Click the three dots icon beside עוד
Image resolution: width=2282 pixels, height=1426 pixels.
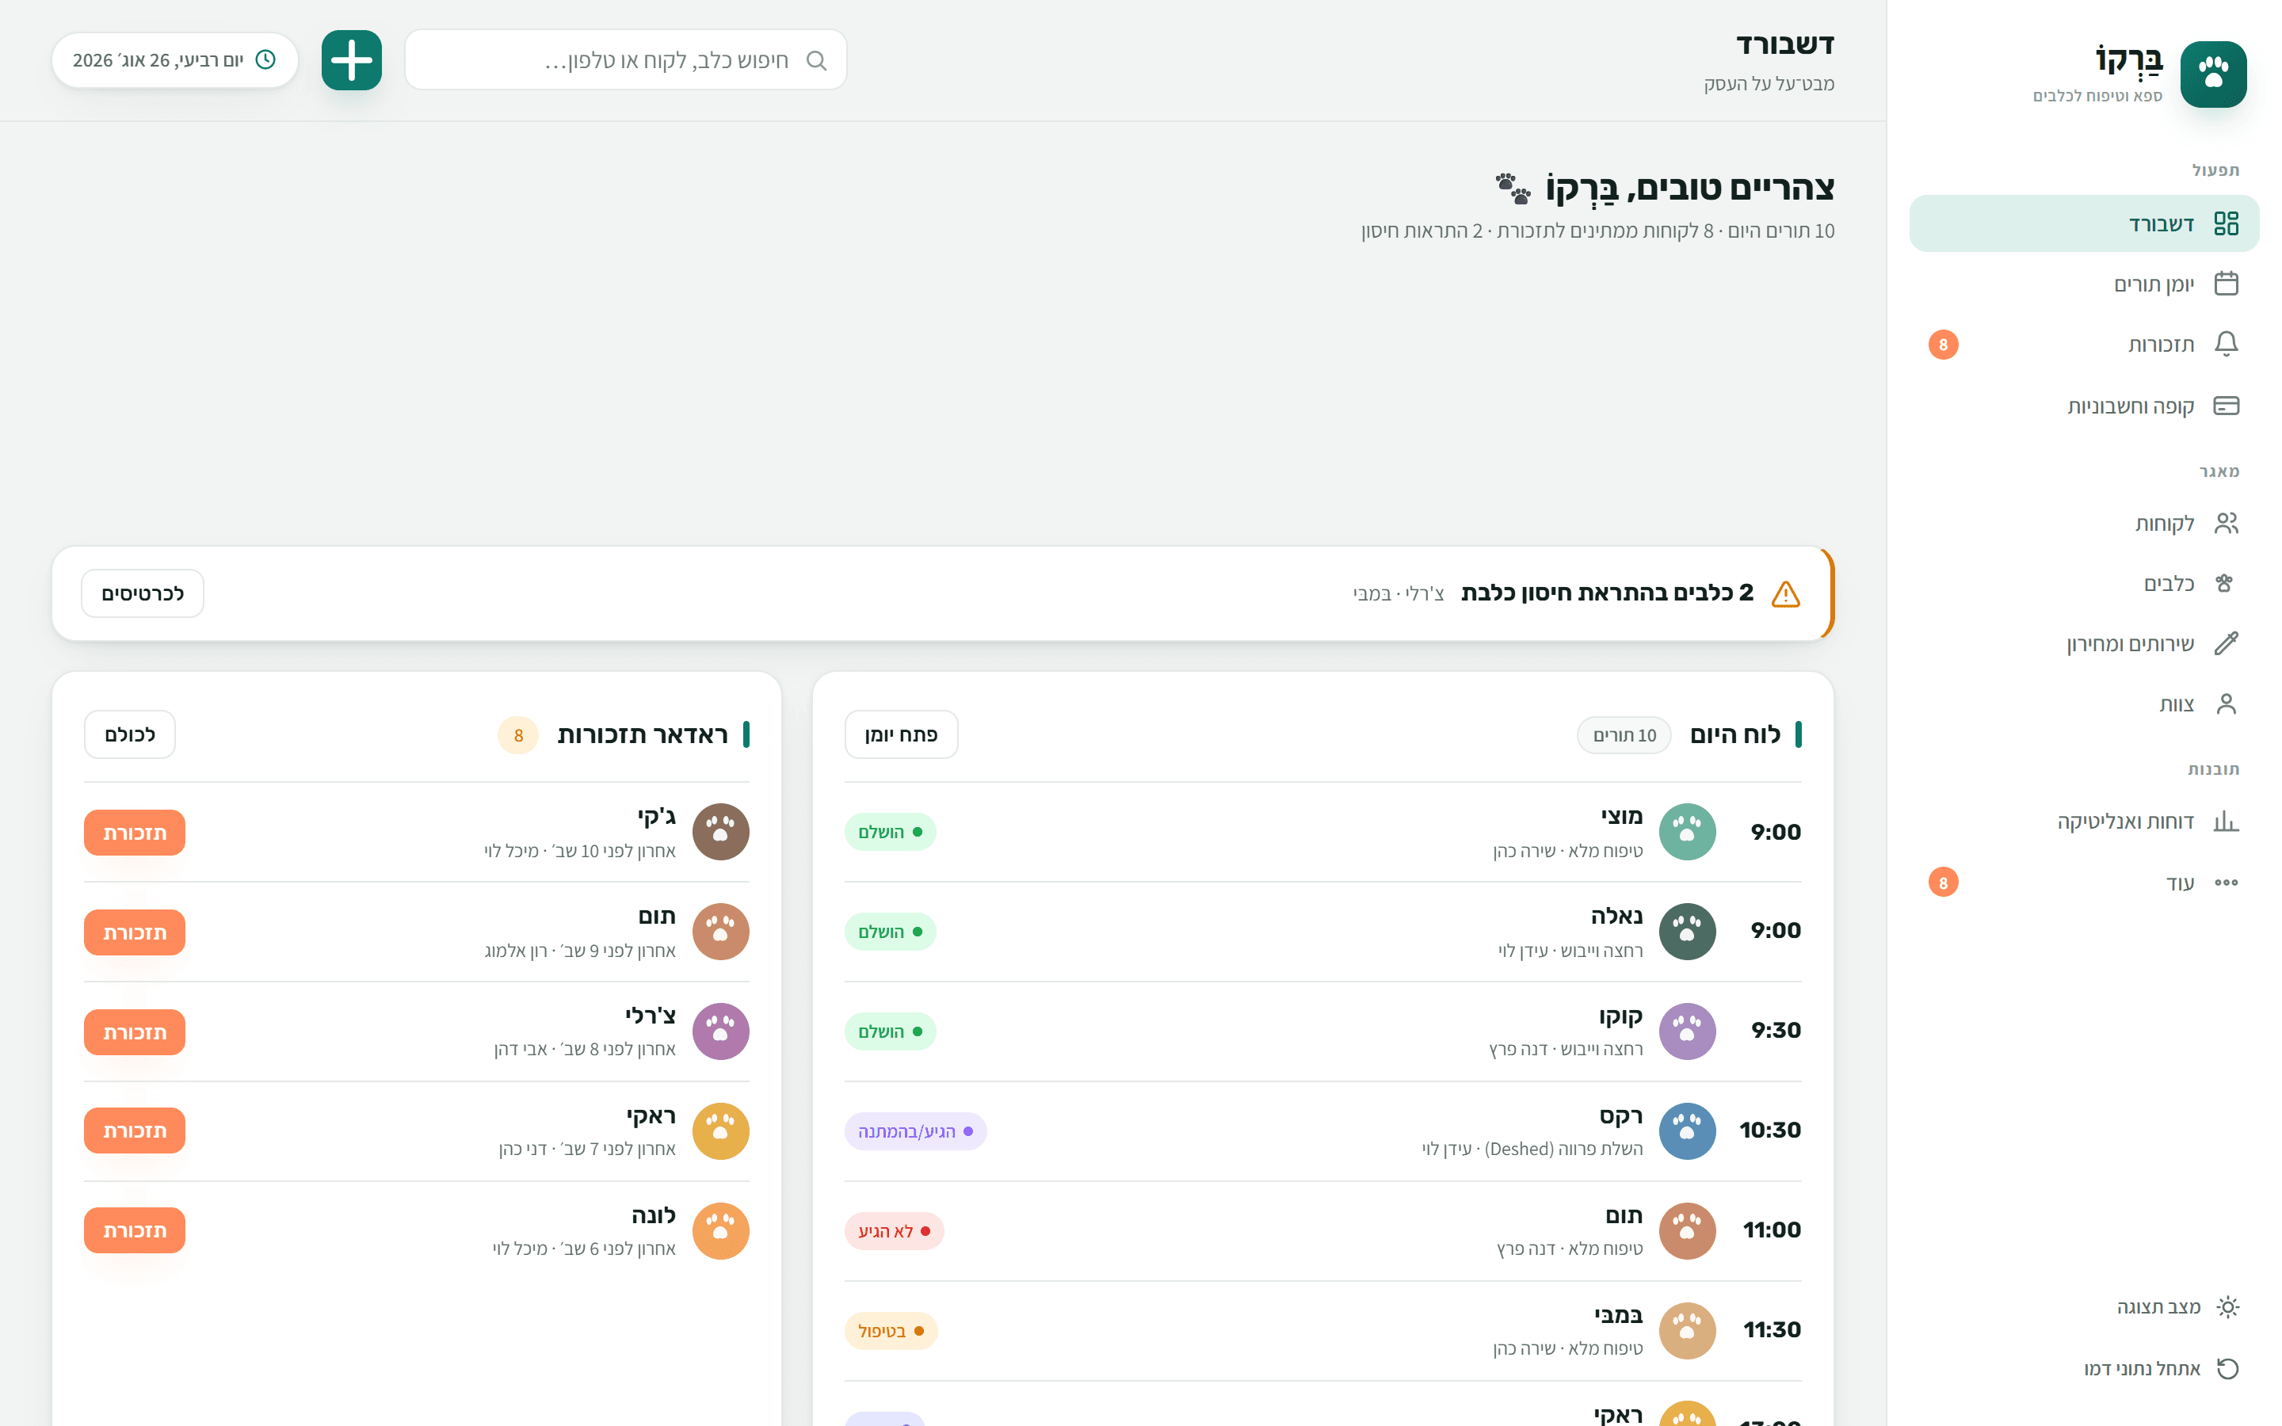point(2226,883)
